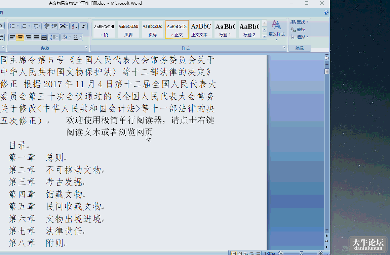
Task: Apply the 标题 2 style
Action: [x=249, y=30]
